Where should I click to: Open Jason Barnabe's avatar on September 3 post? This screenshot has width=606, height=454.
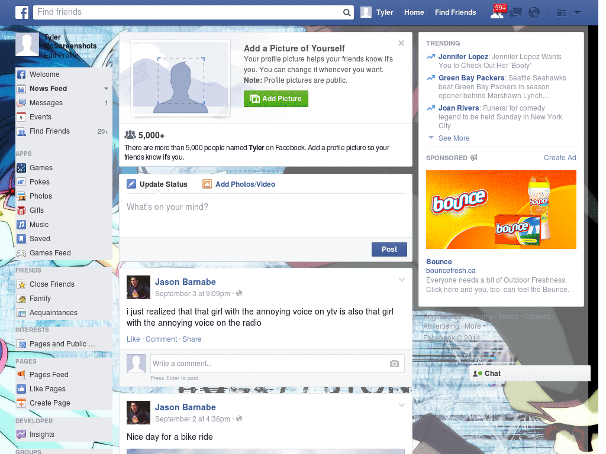tap(138, 287)
